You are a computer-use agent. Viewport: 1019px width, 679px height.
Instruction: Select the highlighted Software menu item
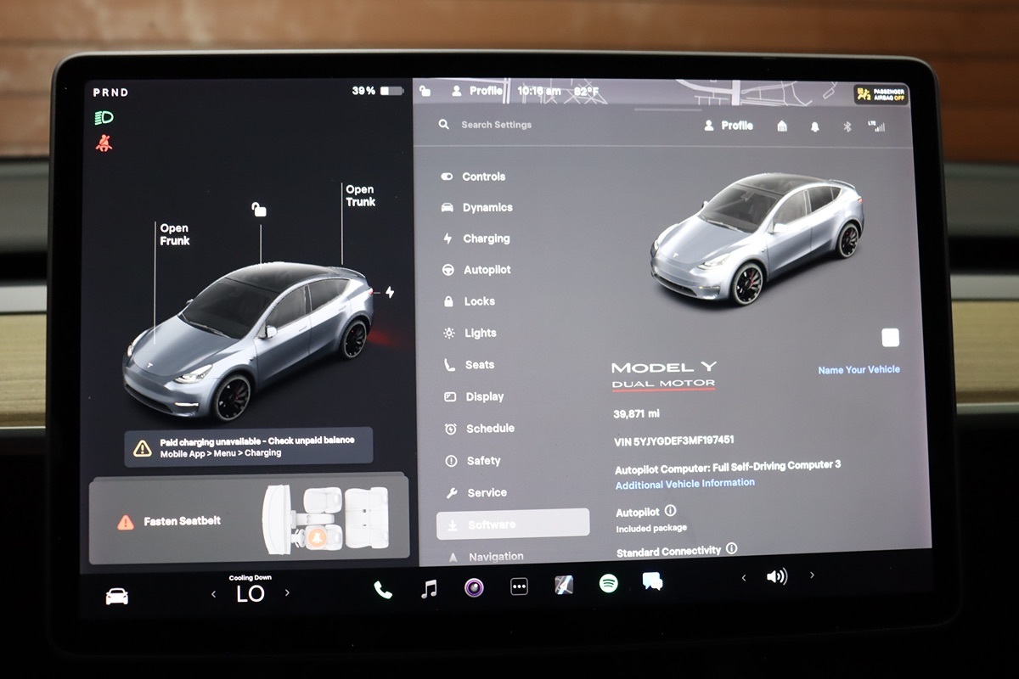[x=513, y=524]
